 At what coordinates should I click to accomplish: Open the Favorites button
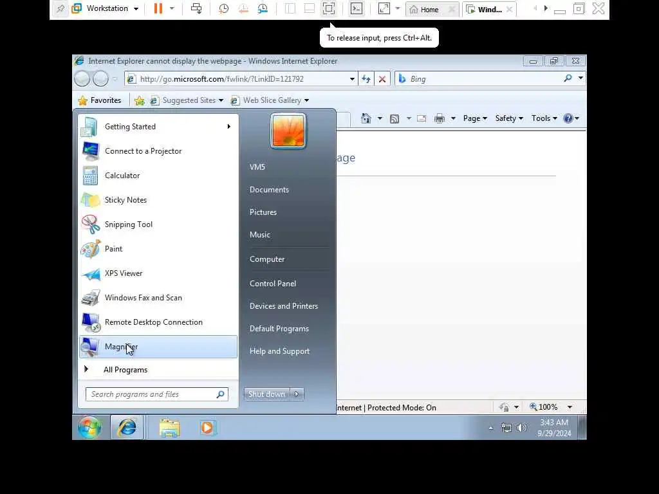[x=100, y=100]
